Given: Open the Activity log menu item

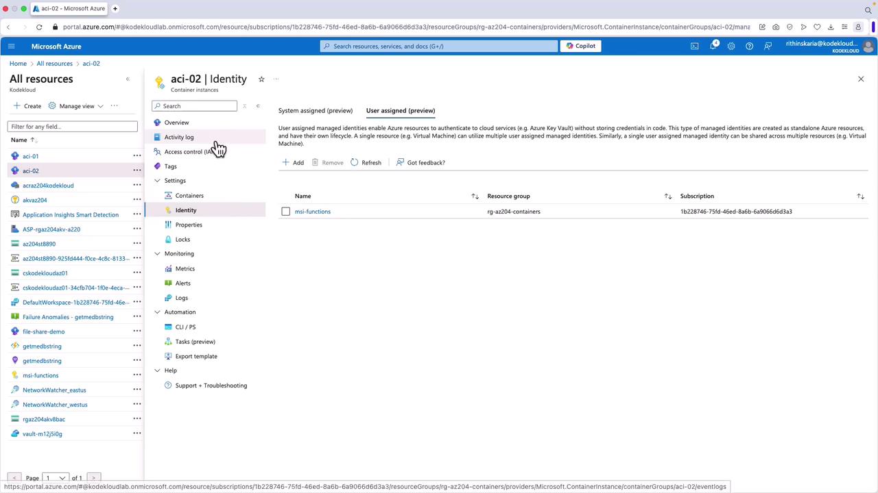Looking at the screenshot, I should pyautogui.click(x=179, y=137).
